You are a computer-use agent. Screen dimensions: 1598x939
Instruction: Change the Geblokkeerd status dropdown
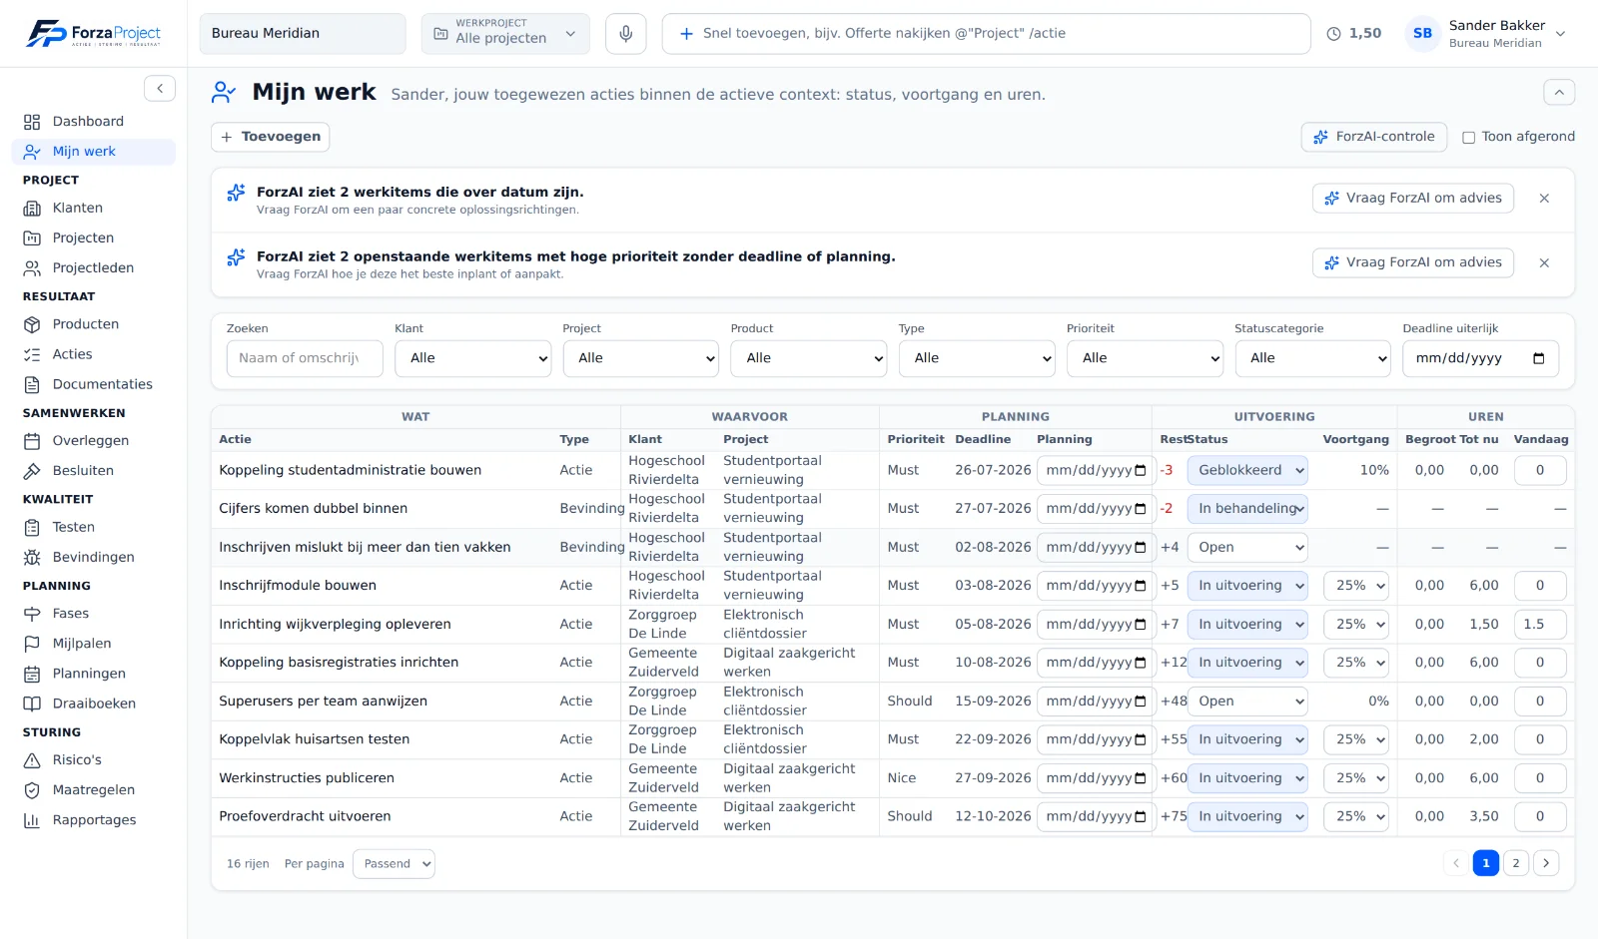1247,471
